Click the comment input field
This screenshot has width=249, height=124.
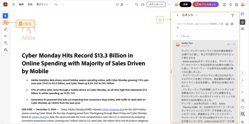coord(205,25)
